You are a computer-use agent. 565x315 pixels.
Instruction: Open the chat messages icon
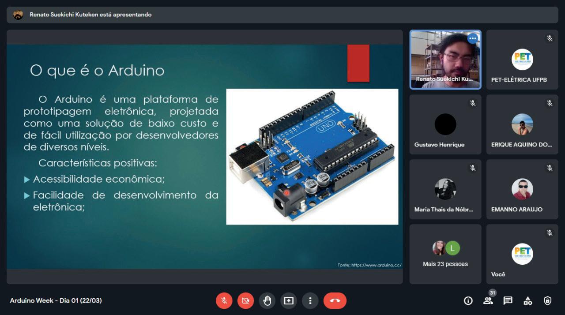[508, 301]
